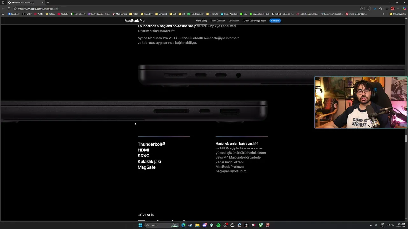This screenshot has height=229, width=408.
Task: Open the browser extensions icon
Action: [381, 9]
